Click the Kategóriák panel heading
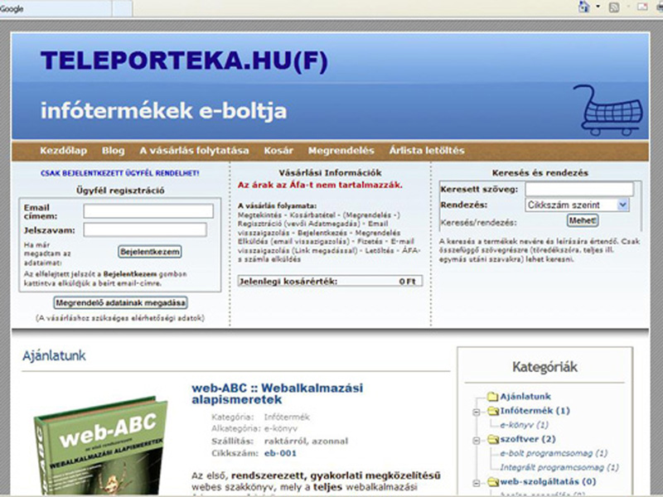 (544, 367)
